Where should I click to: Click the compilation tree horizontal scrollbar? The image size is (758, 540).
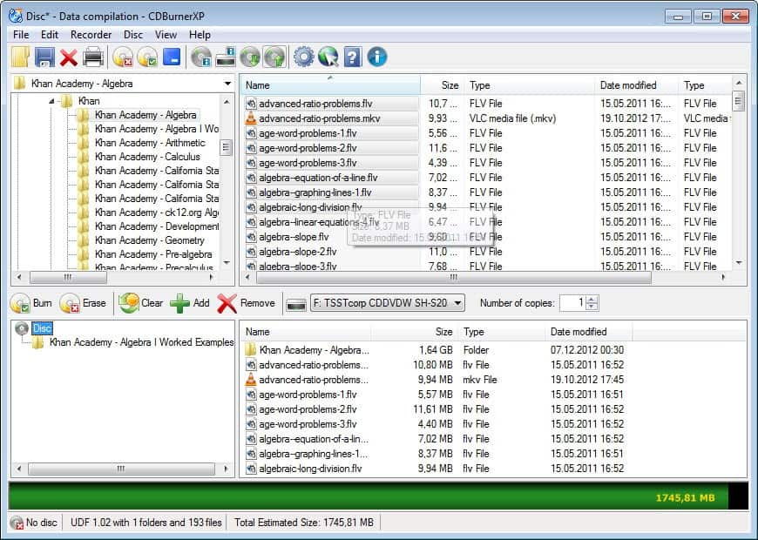point(121,469)
